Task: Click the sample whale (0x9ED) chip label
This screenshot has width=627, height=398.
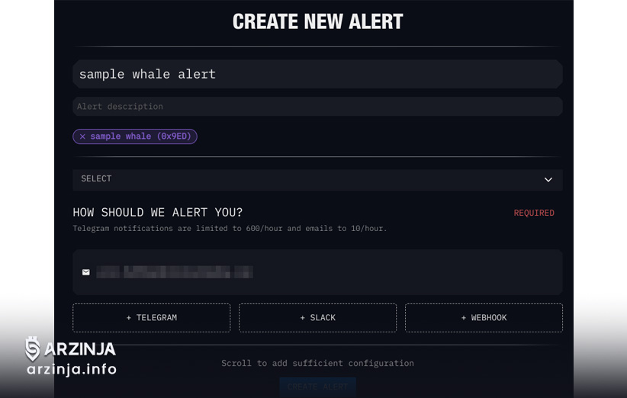Action: 141,136
